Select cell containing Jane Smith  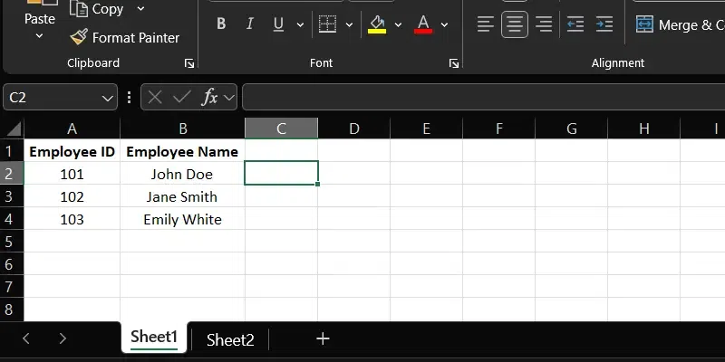[183, 196]
